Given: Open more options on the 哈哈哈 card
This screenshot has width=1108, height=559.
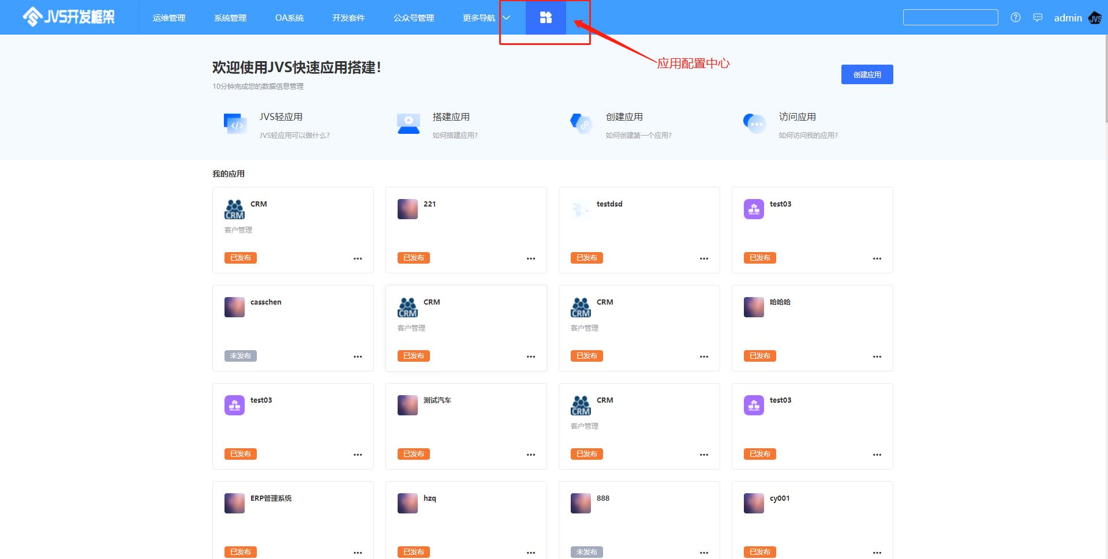Looking at the screenshot, I should tap(877, 357).
